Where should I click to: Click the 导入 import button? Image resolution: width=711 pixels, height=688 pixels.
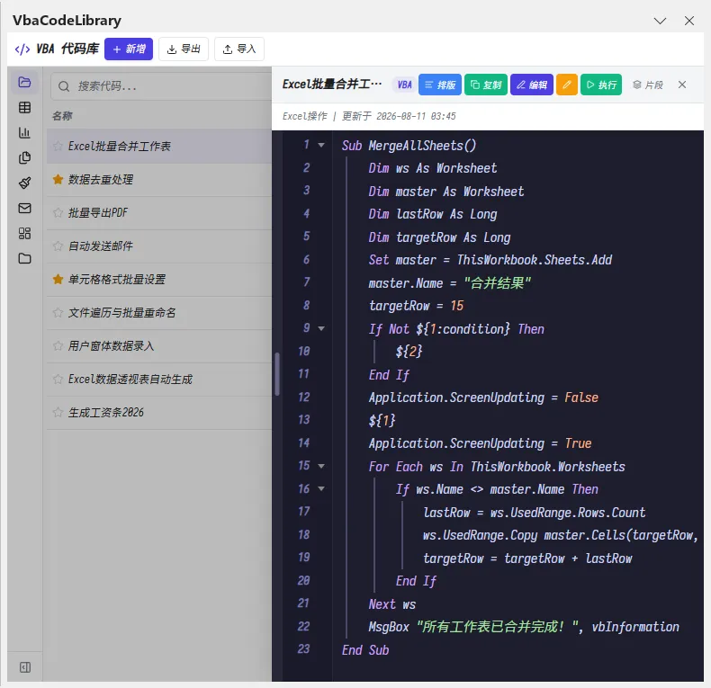pyautogui.click(x=239, y=49)
